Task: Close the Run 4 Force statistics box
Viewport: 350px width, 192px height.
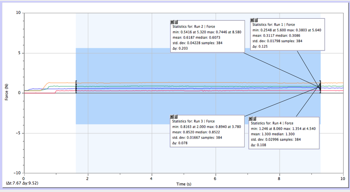Action: point(251,119)
